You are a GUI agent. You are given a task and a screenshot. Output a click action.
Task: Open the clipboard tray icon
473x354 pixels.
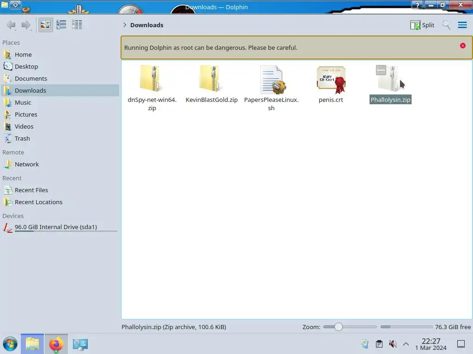379,344
